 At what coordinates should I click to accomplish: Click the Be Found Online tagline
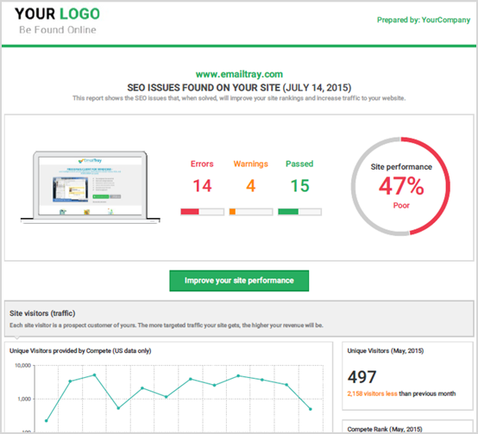[x=58, y=30]
